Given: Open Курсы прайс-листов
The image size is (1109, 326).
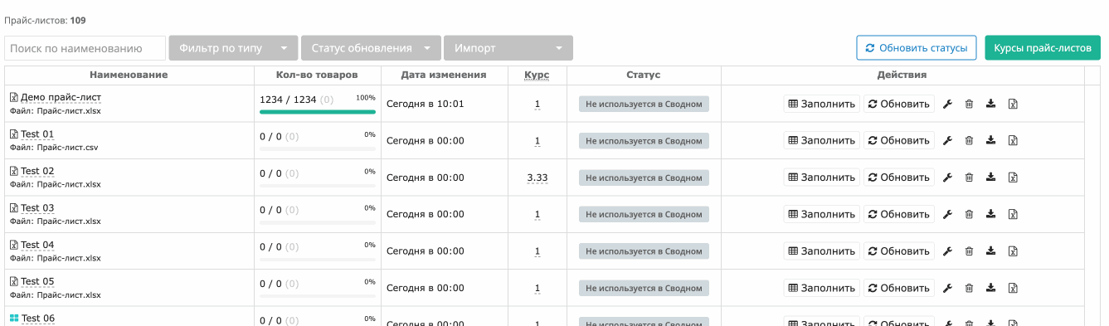Looking at the screenshot, I should [1043, 48].
